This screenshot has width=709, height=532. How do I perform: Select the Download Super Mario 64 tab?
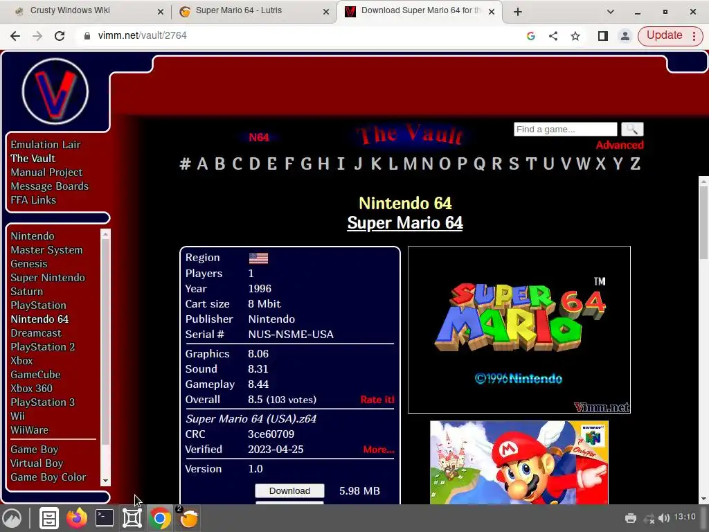(x=419, y=11)
